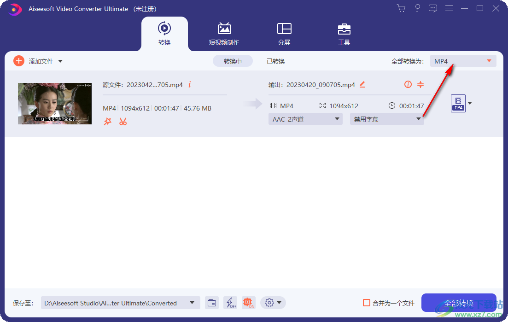Show output info circle icon
508x322 pixels.
tap(408, 85)
